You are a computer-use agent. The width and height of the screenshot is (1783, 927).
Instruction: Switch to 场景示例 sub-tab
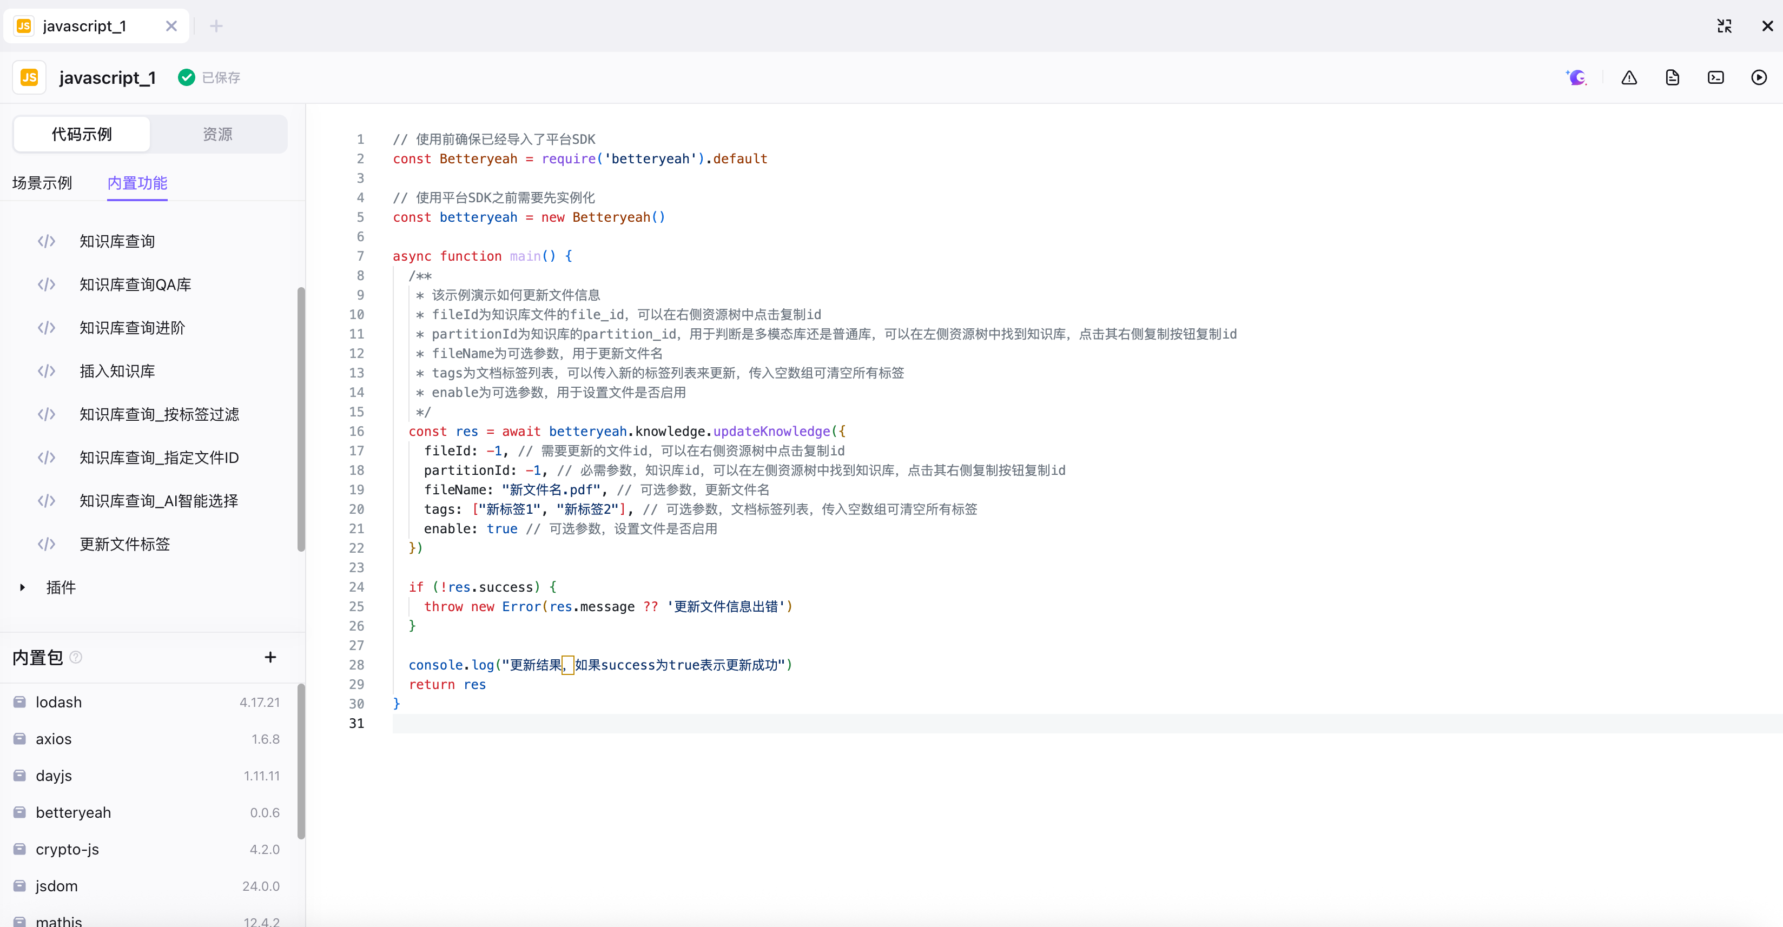[x=42, y=183]
